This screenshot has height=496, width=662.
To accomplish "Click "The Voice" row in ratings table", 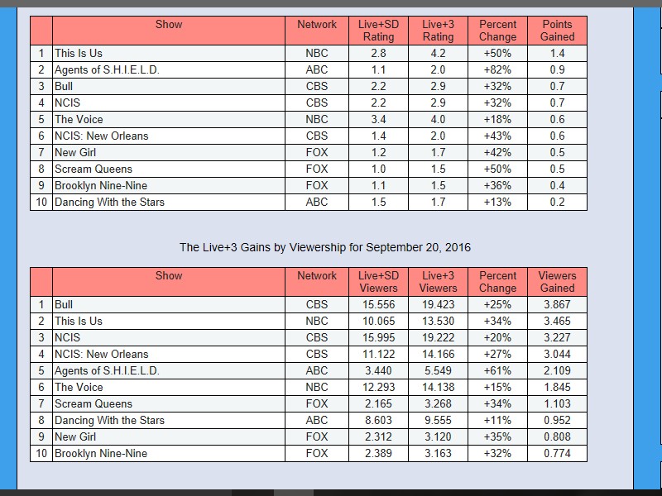I will (79, 119).
